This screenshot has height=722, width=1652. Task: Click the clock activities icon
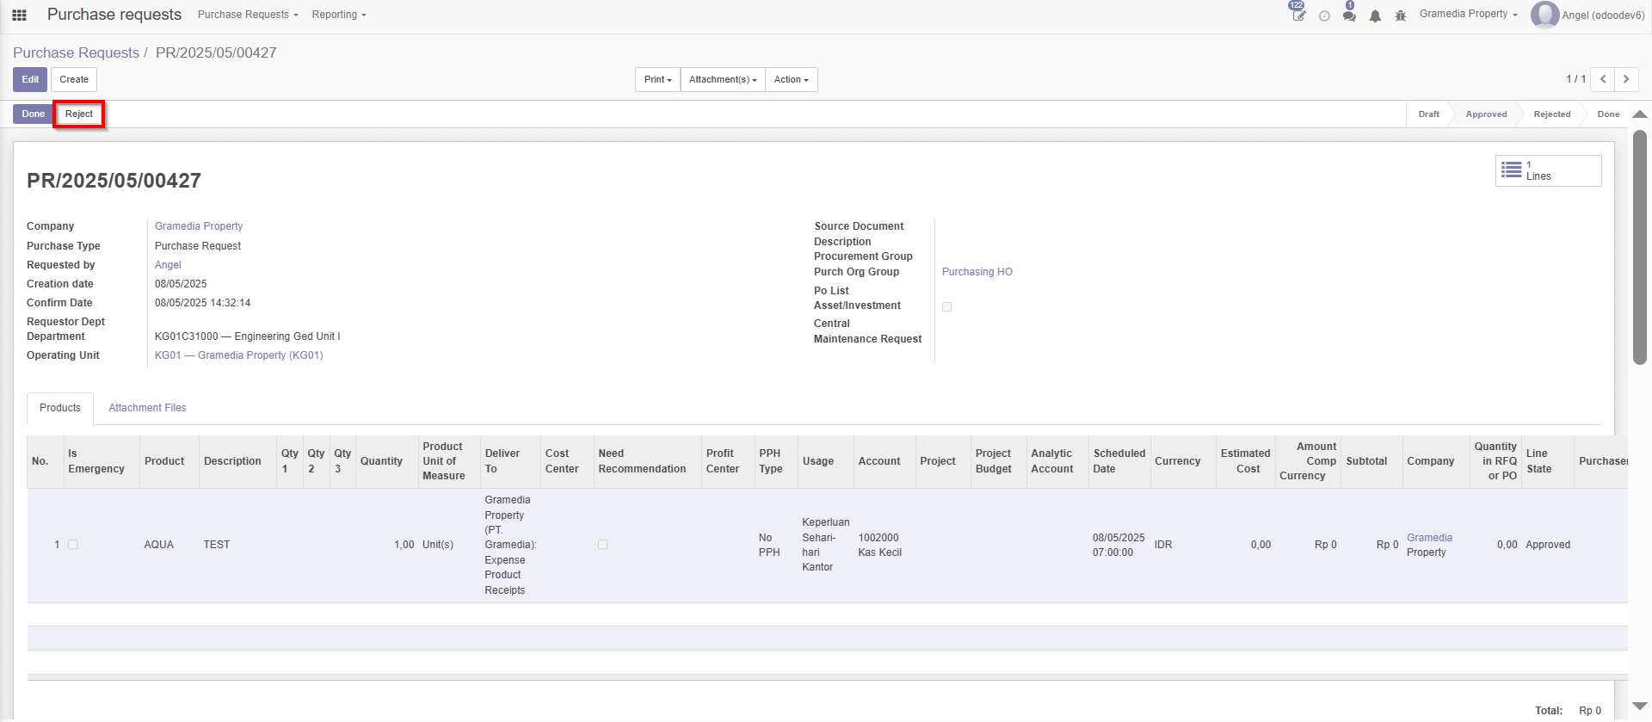click(x=1324, y=15)
